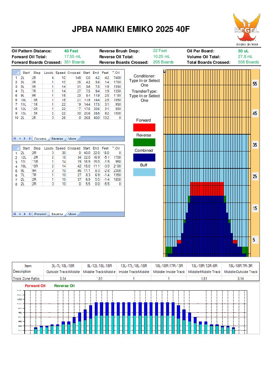Viewport: 268px width, 380px height.
Task: Open the More tab in the eight-row table
Action: point(72,214)
